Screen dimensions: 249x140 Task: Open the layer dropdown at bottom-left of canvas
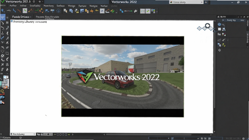23,134
